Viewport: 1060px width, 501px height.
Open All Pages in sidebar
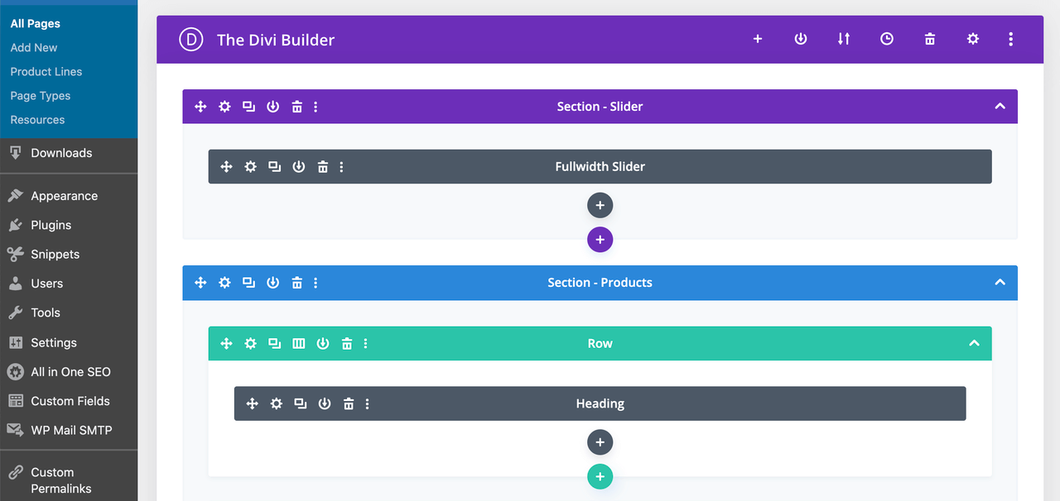(x=35, y=24)
